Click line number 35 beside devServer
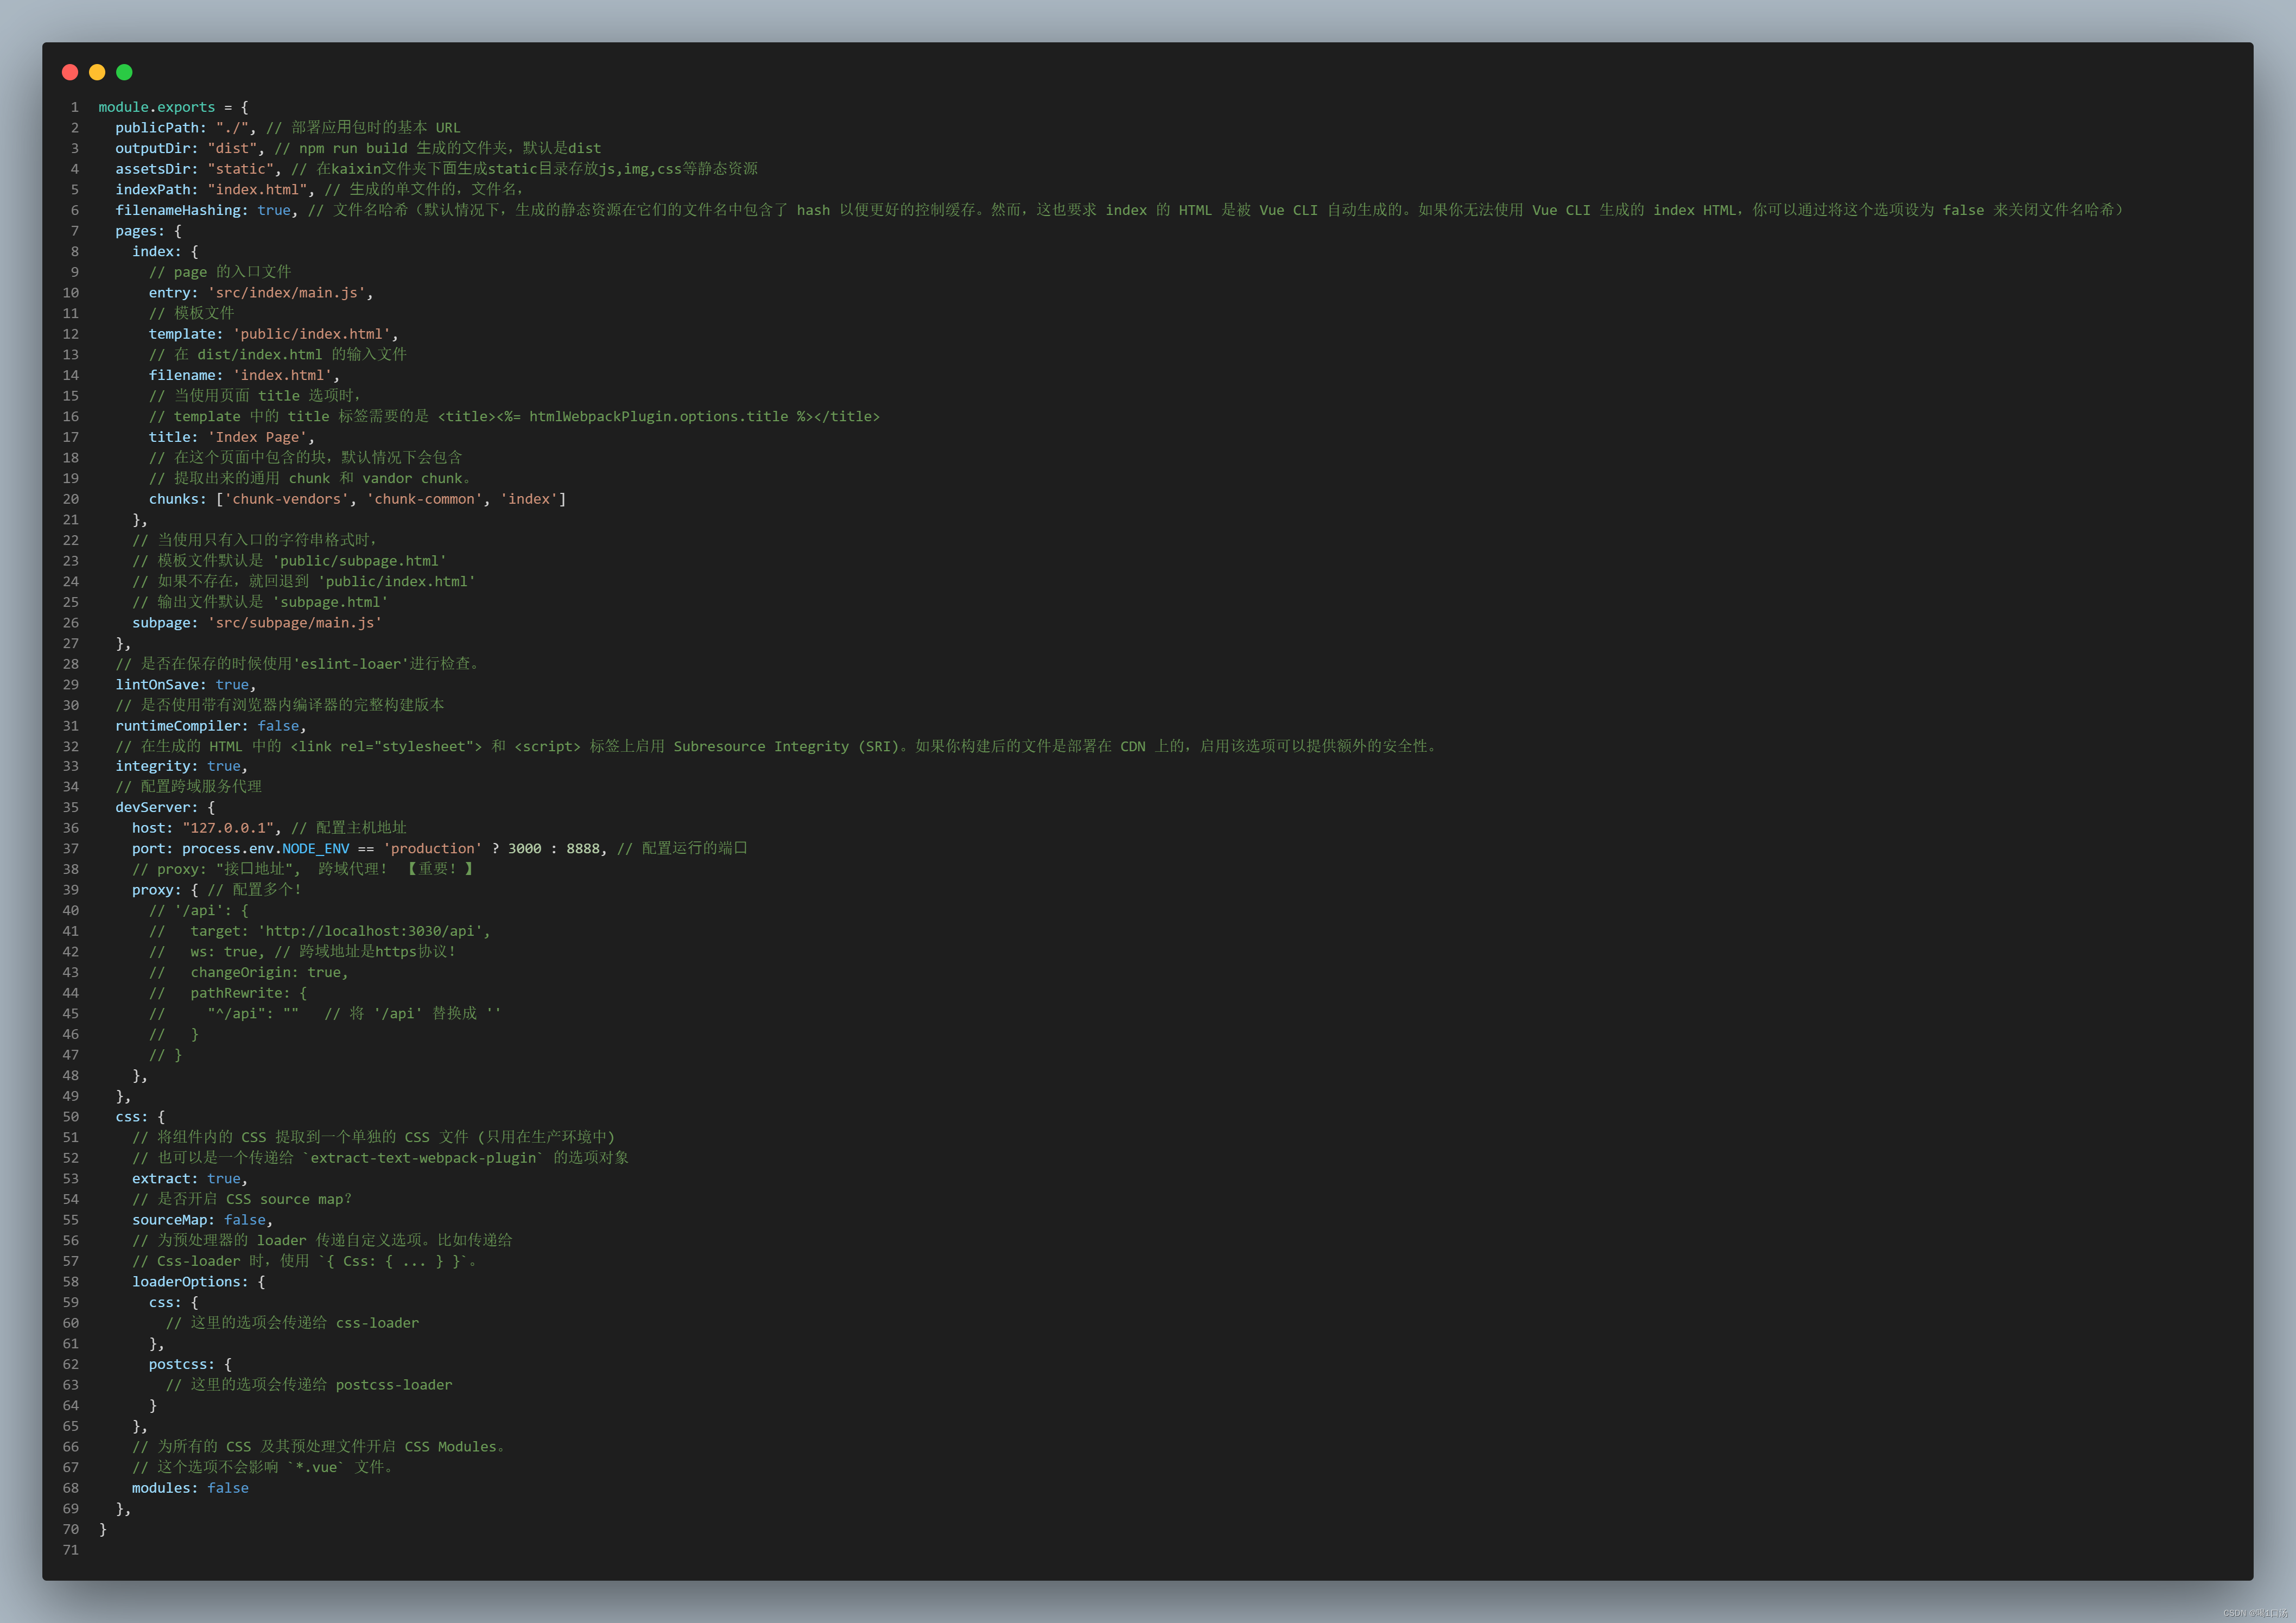The width and height of the screenshot is (2296, 1623). [x=70, y=807]
